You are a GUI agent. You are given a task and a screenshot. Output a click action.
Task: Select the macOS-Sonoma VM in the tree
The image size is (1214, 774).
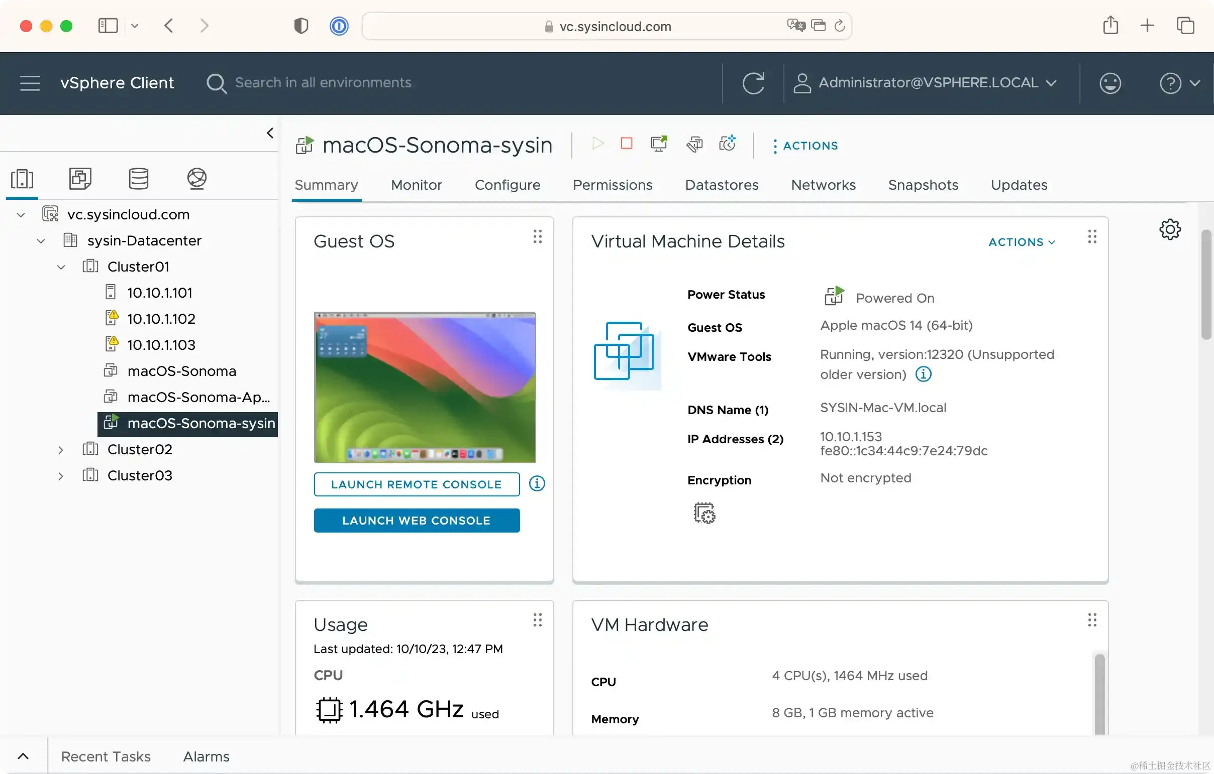point(181,370)
